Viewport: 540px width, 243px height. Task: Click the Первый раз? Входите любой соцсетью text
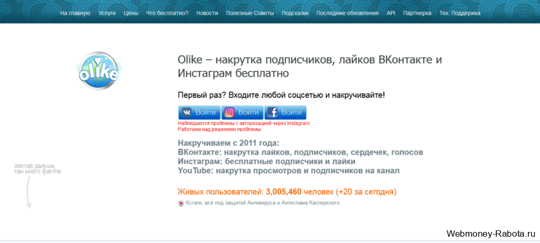[282, 95]
